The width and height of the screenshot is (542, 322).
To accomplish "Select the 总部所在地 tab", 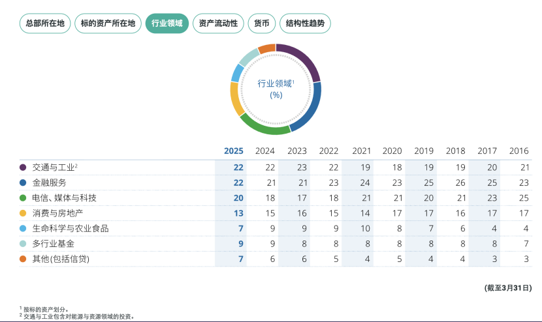I will 45,23.
